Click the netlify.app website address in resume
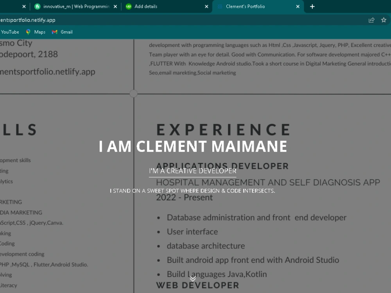The width and height of the screenshot is (391, 293). click(x=48, y=72)
